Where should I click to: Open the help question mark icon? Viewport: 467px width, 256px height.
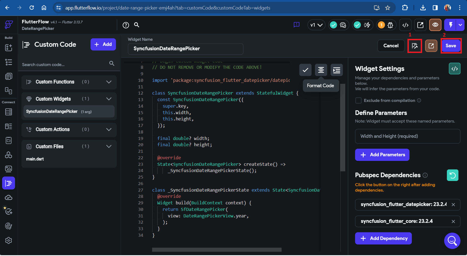(126, 25)
